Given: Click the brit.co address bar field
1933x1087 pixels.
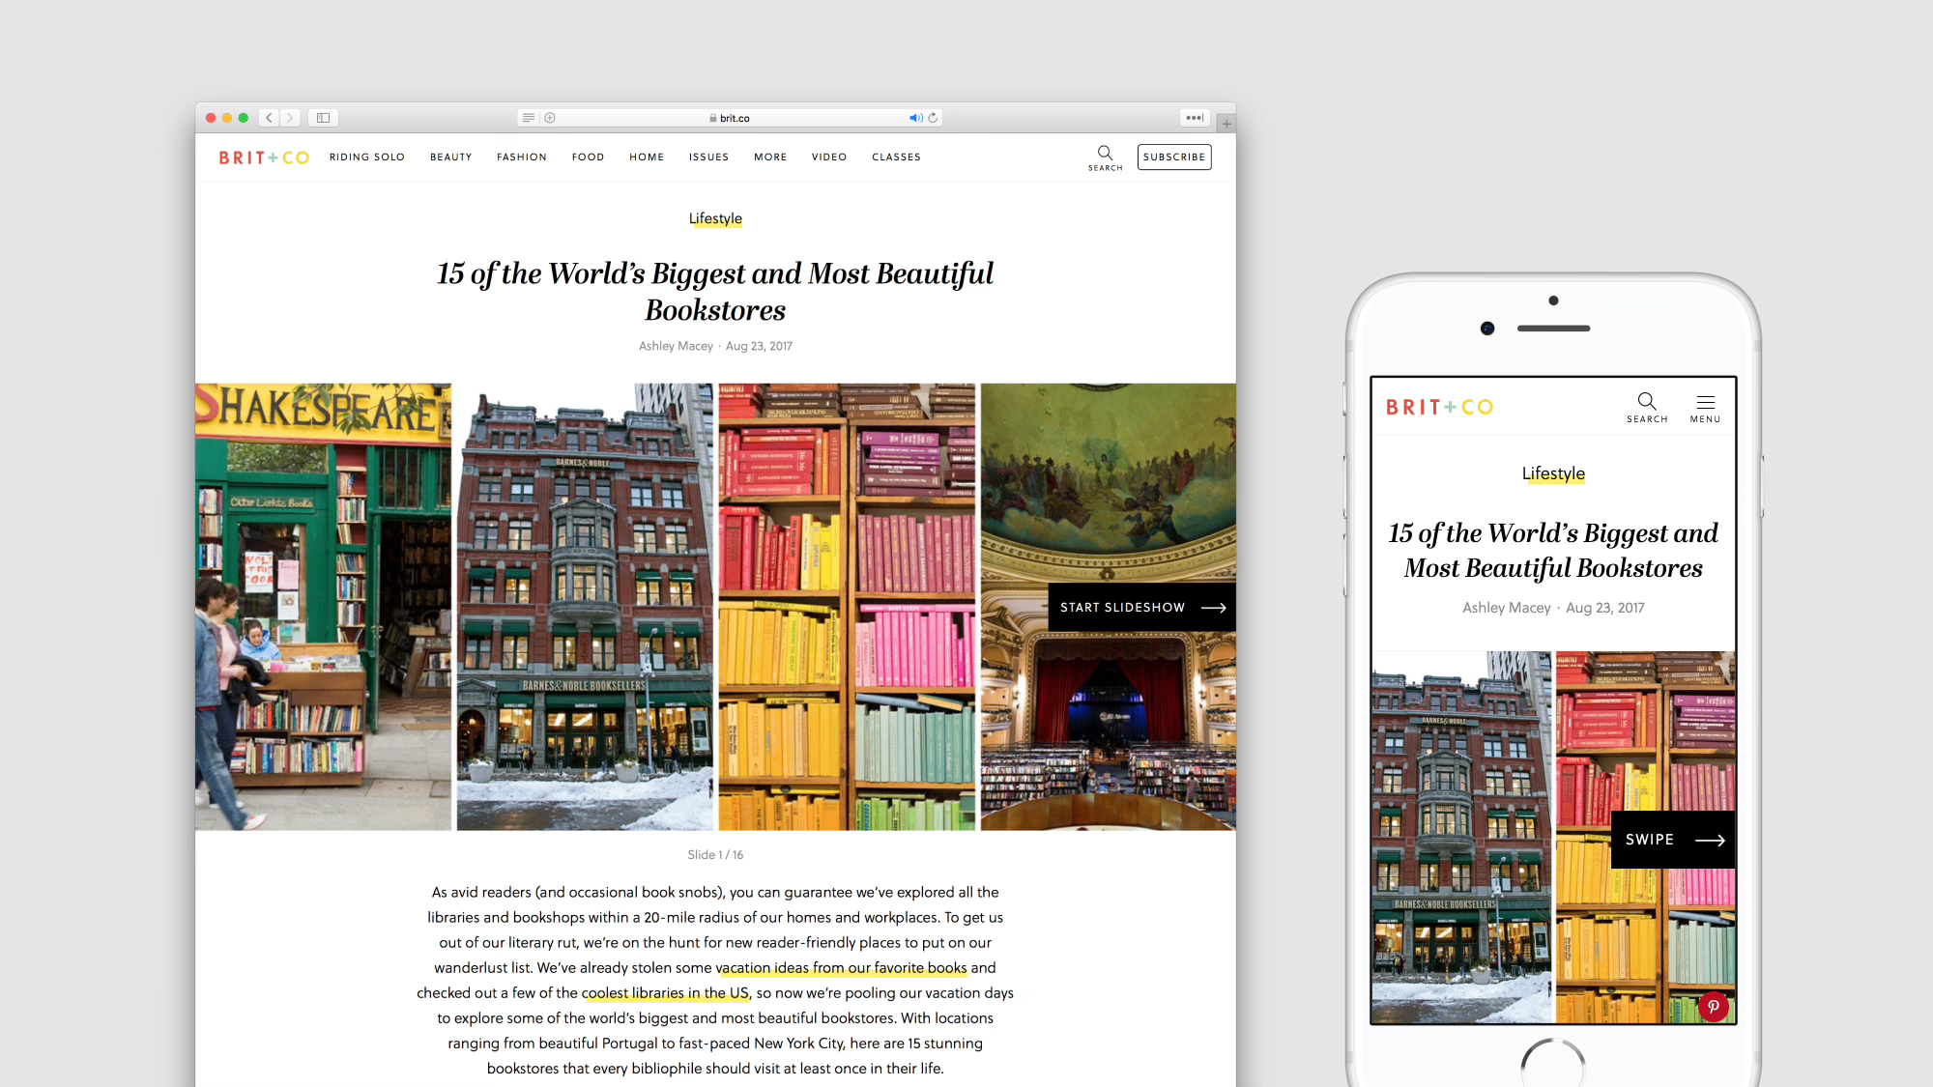Looking at the screenshot, I should pyautogui.click(x=735, y=118).
